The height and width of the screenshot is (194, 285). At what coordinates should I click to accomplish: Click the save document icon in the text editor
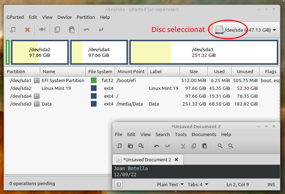[141, 146]
